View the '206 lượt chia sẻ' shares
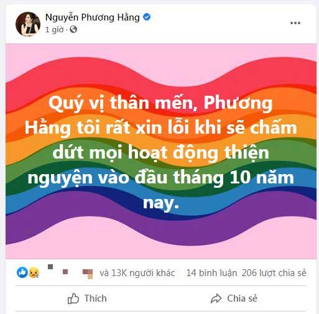Viewport: 319px width, 314px height. click(x=274, y=273)
